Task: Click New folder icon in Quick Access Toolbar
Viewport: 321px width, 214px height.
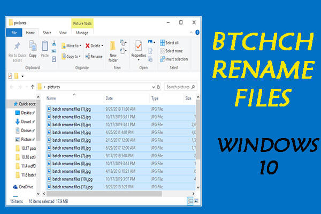Action: pos(17,76)
